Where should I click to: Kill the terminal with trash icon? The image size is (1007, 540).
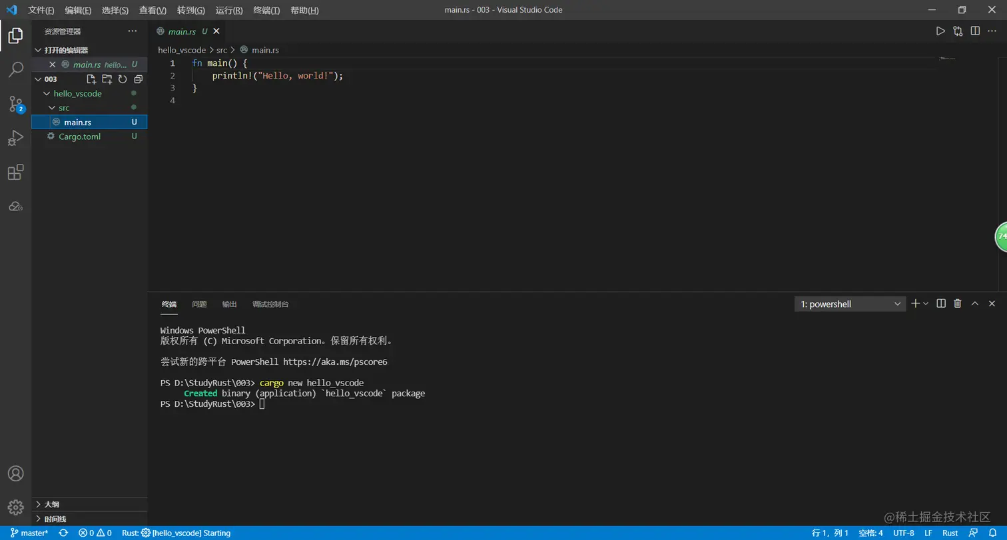958,303
